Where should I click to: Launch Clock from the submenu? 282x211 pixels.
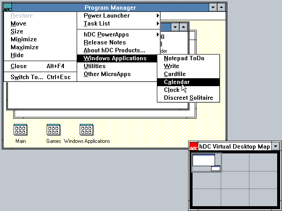(188, 90)
